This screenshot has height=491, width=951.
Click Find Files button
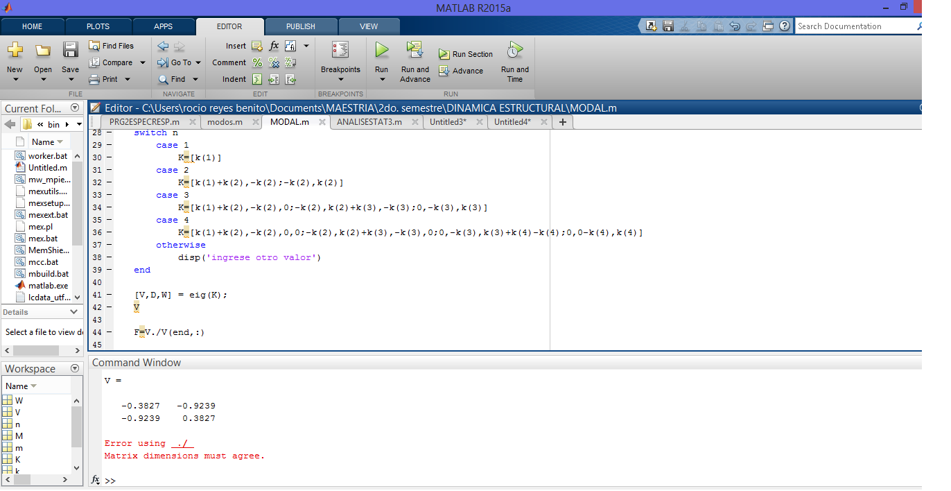coord(112,46)
